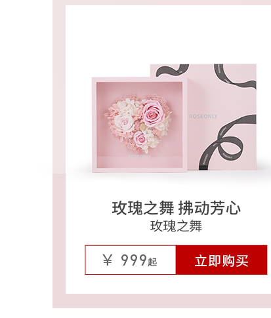
Task: Click the white rose in the heart
Action: [x=123, y=123]
